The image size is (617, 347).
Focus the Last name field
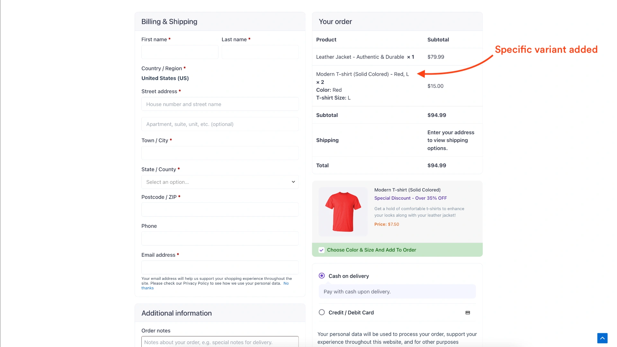click(260, 52)
